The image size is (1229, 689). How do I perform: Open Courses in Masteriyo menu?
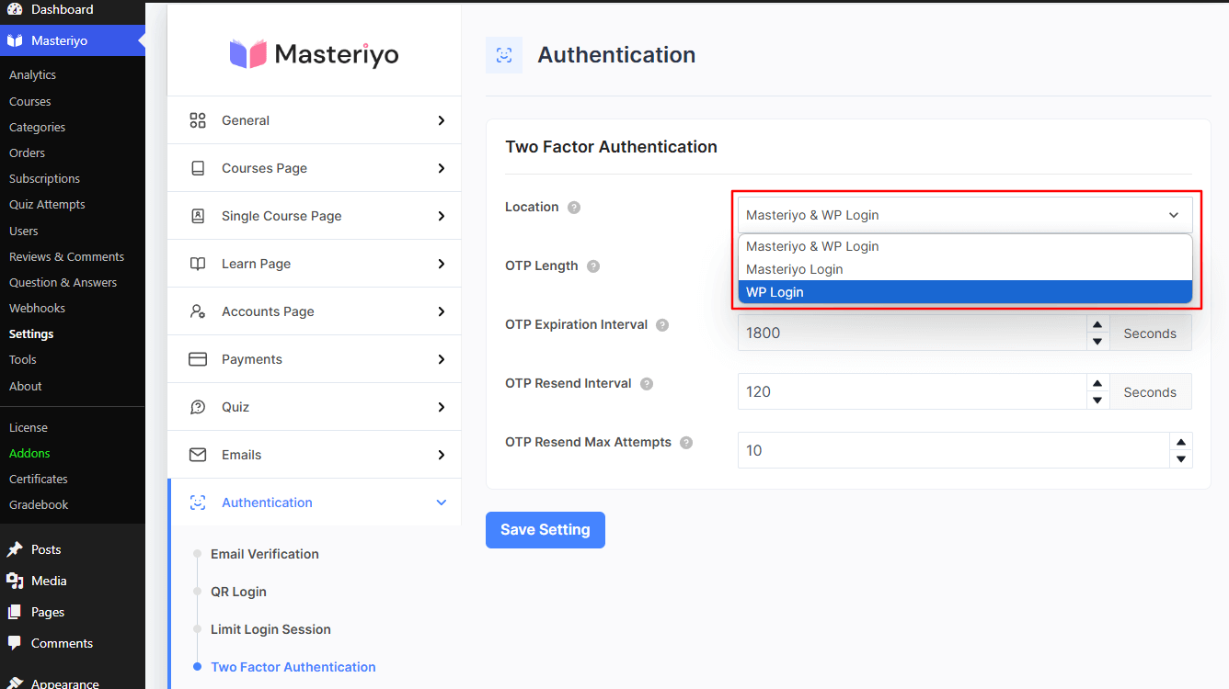pyautogui.click(x=30, y=101)
